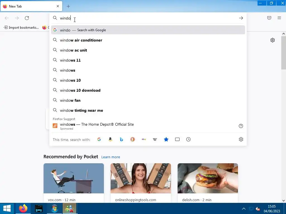This screenshot has height=214, width=286.
Task: Open Windows-logo app in taskbar
Action: tap(54, 208)
